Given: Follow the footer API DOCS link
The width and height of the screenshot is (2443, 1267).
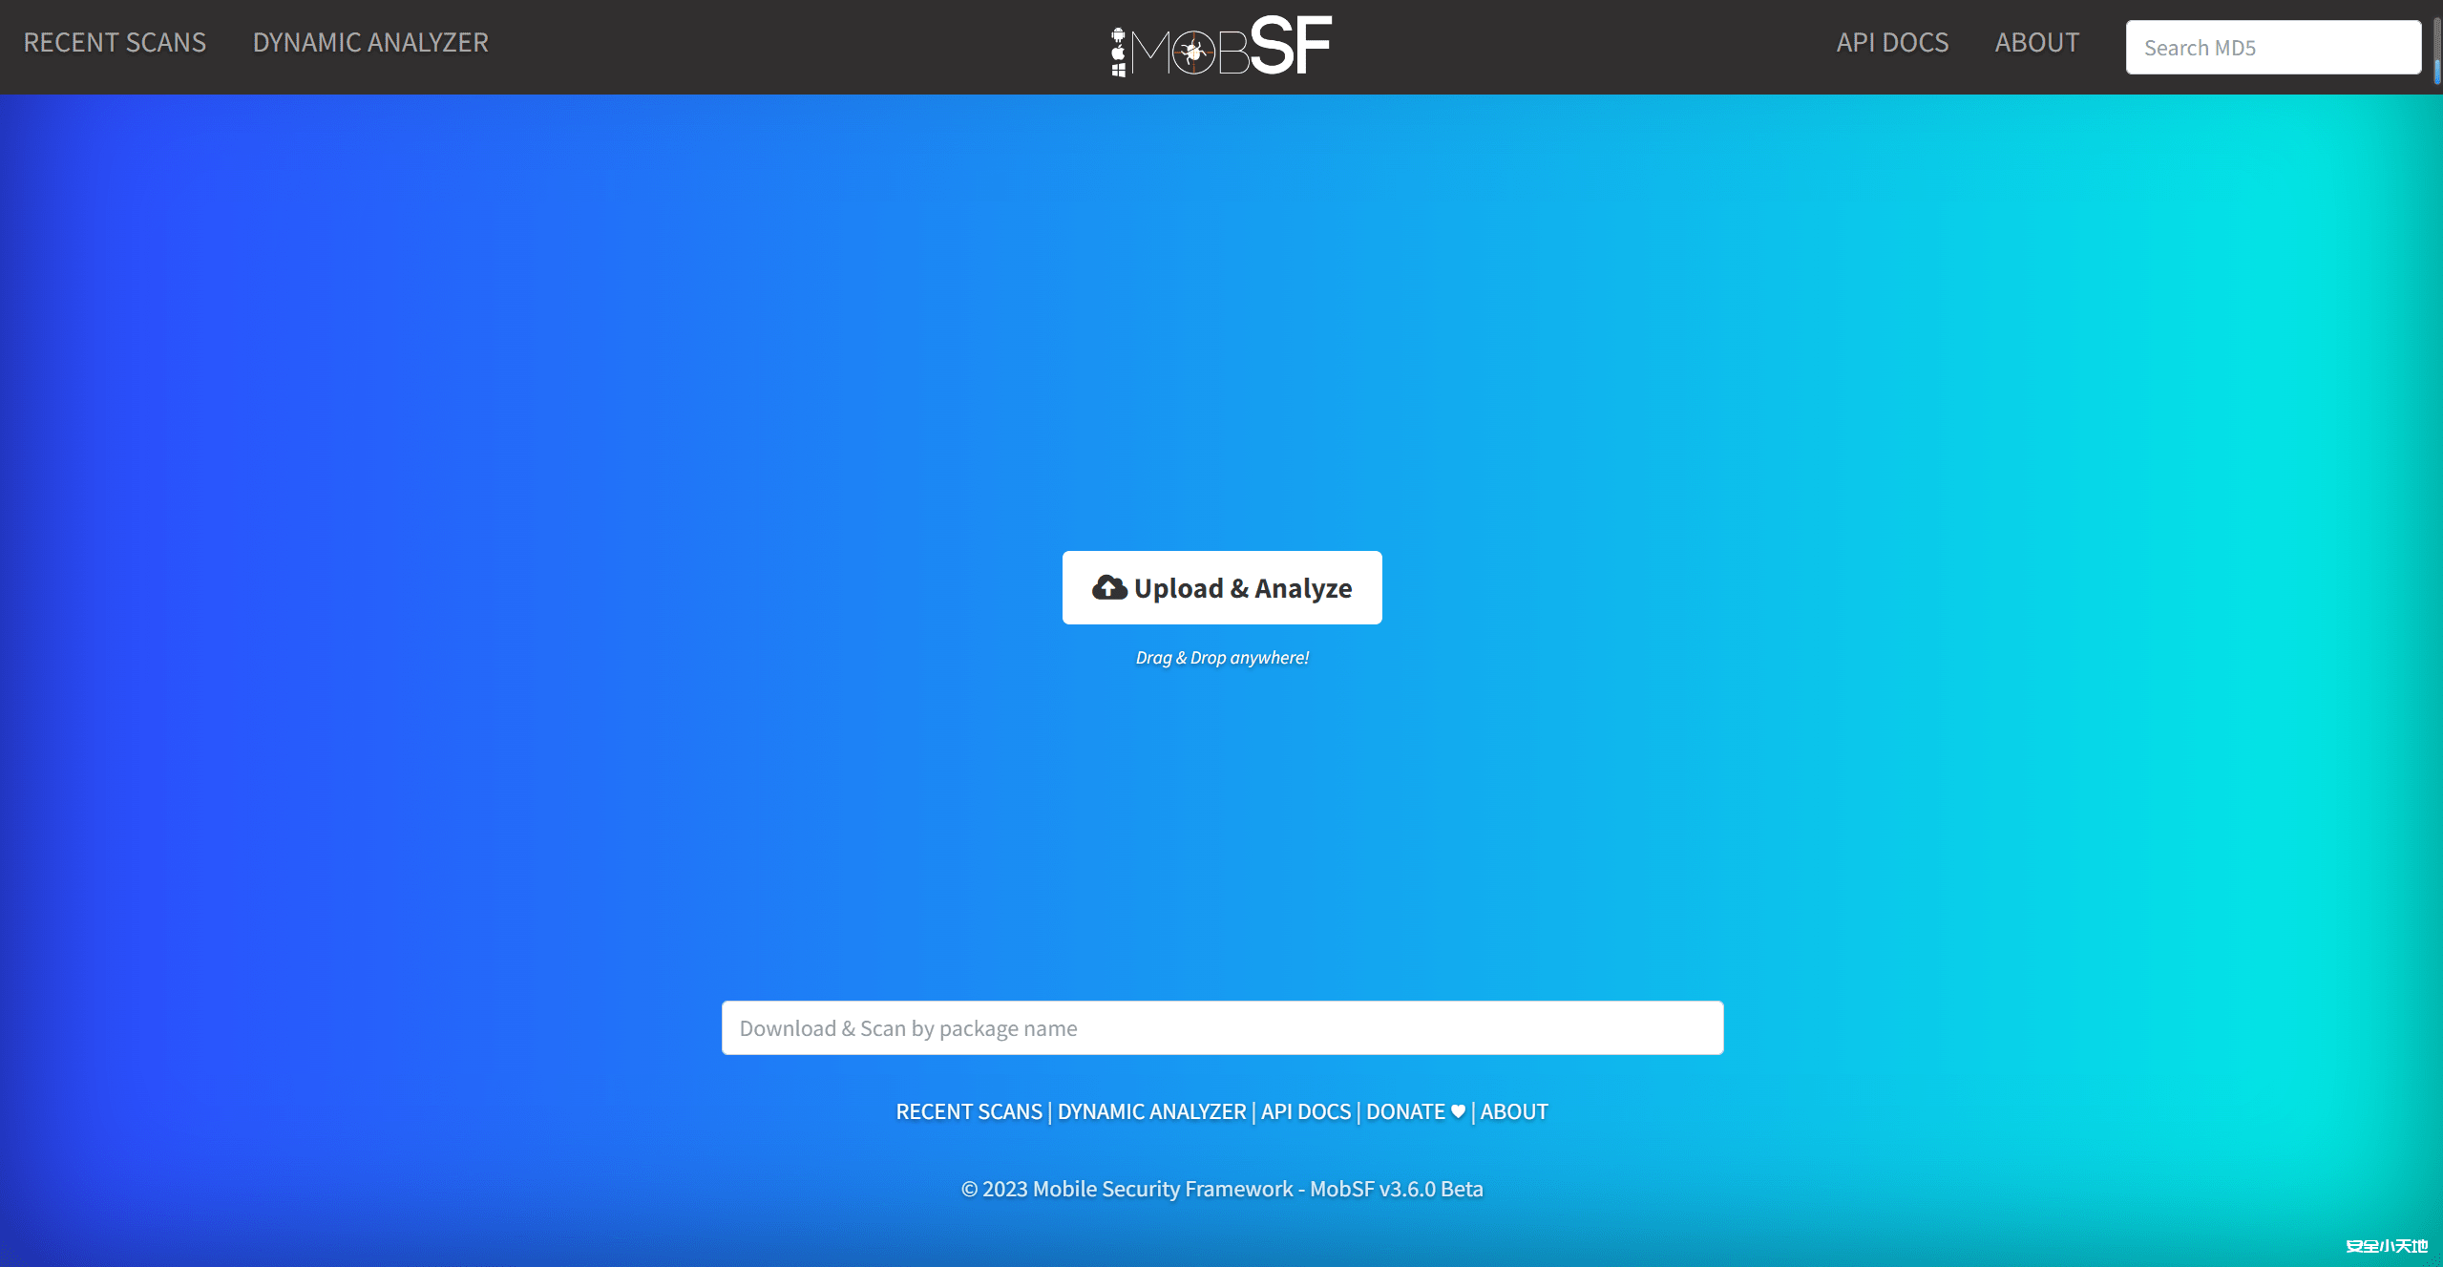Looking at the screenshot, I should point(1305,1111).
